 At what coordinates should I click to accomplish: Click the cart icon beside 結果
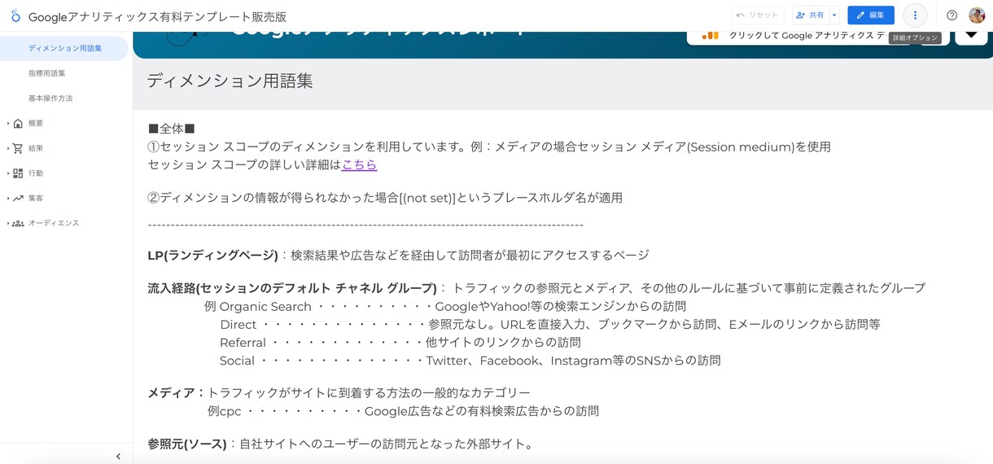point(18,149)
